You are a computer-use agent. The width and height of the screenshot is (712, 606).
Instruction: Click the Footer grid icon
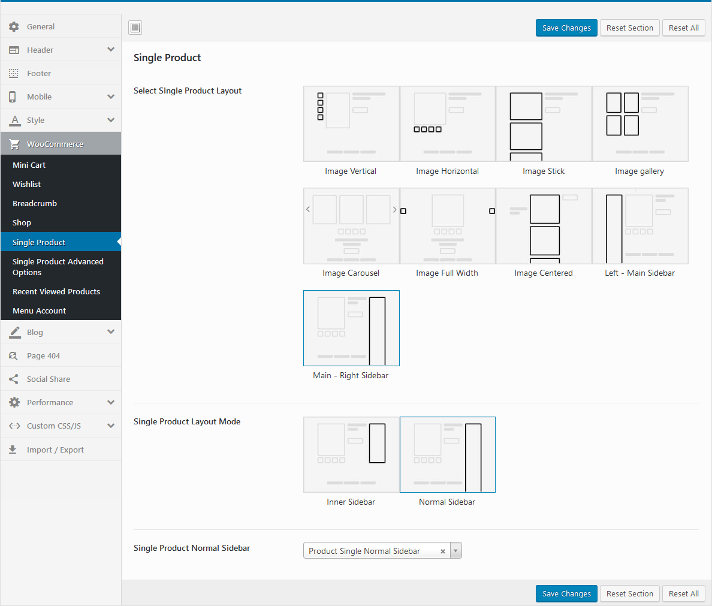pyautogui.click(x=14, y=73)
